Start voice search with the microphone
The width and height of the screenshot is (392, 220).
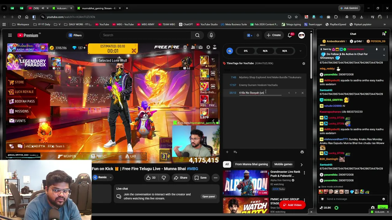tap(211, 35)
